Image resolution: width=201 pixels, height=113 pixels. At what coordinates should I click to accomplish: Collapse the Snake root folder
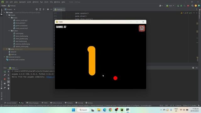tap(5, 13)
